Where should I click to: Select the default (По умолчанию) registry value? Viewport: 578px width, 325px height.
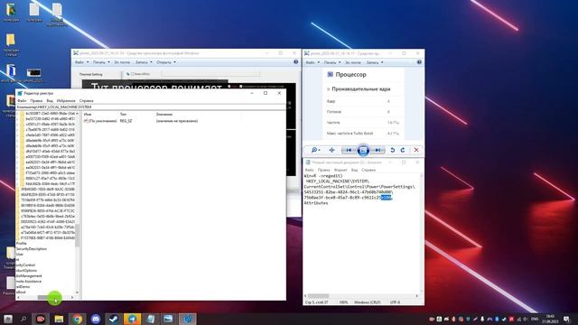[100, 121]
